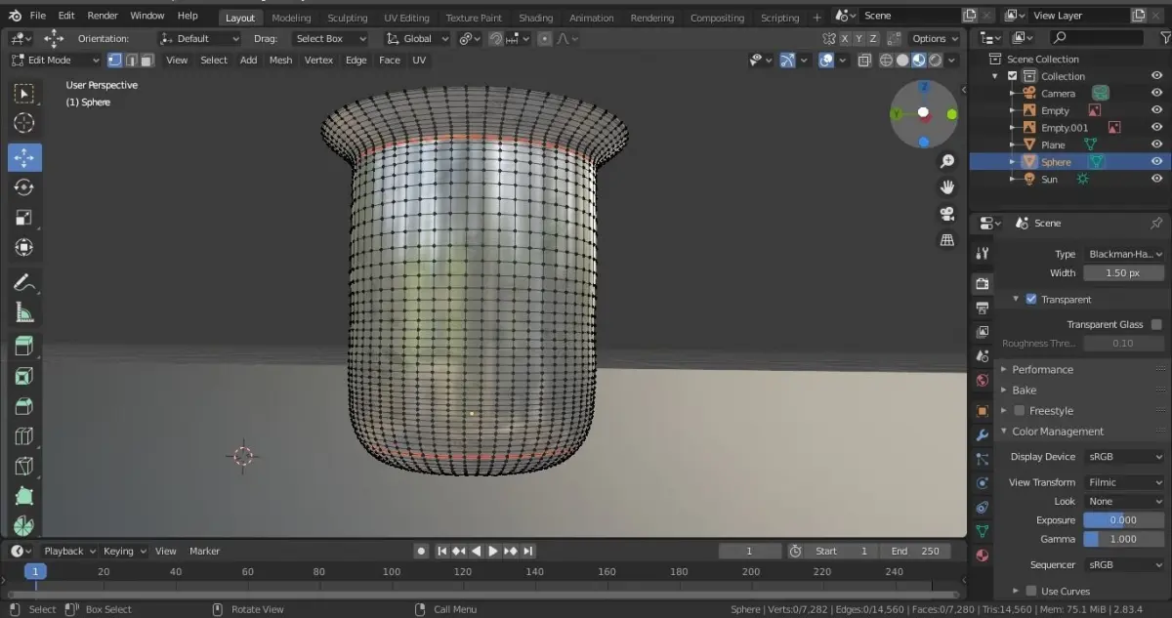Screen dimensions: 1172x618
Task: Open the Vertex menu in viewport header
Action: click(x=318, y=60)
